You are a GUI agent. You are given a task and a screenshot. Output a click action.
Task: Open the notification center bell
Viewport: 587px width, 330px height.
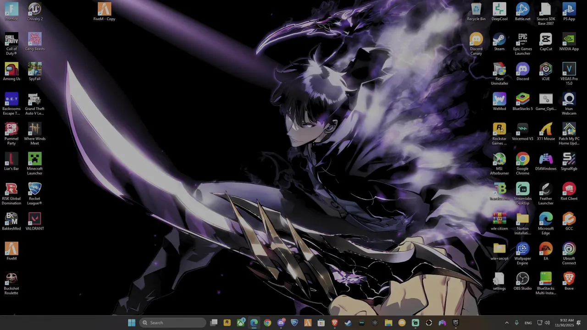579,323
